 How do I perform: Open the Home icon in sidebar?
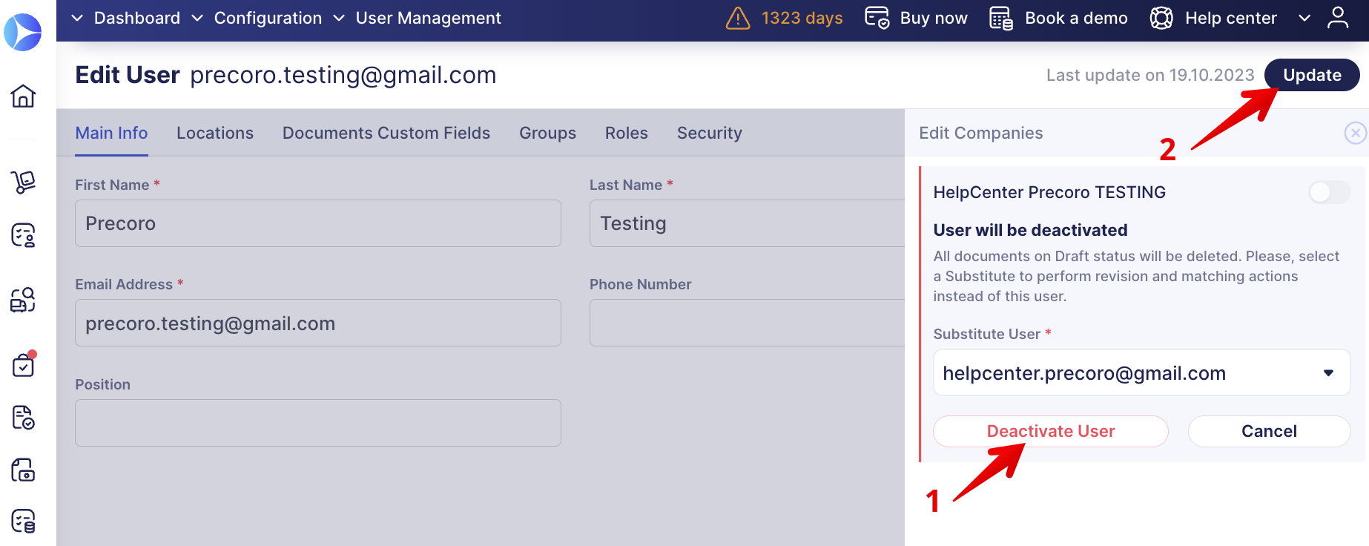[23, 96]
